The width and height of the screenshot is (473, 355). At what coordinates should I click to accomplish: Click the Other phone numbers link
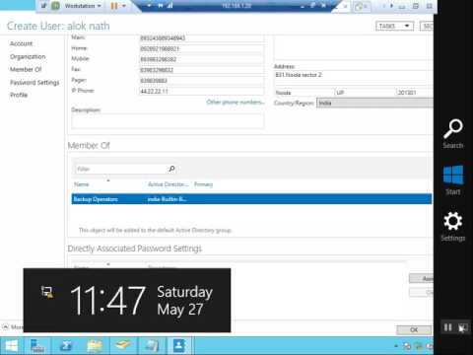(x=236, y=102)
